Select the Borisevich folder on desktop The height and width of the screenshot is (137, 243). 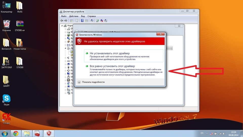click(x=7, y=44)
